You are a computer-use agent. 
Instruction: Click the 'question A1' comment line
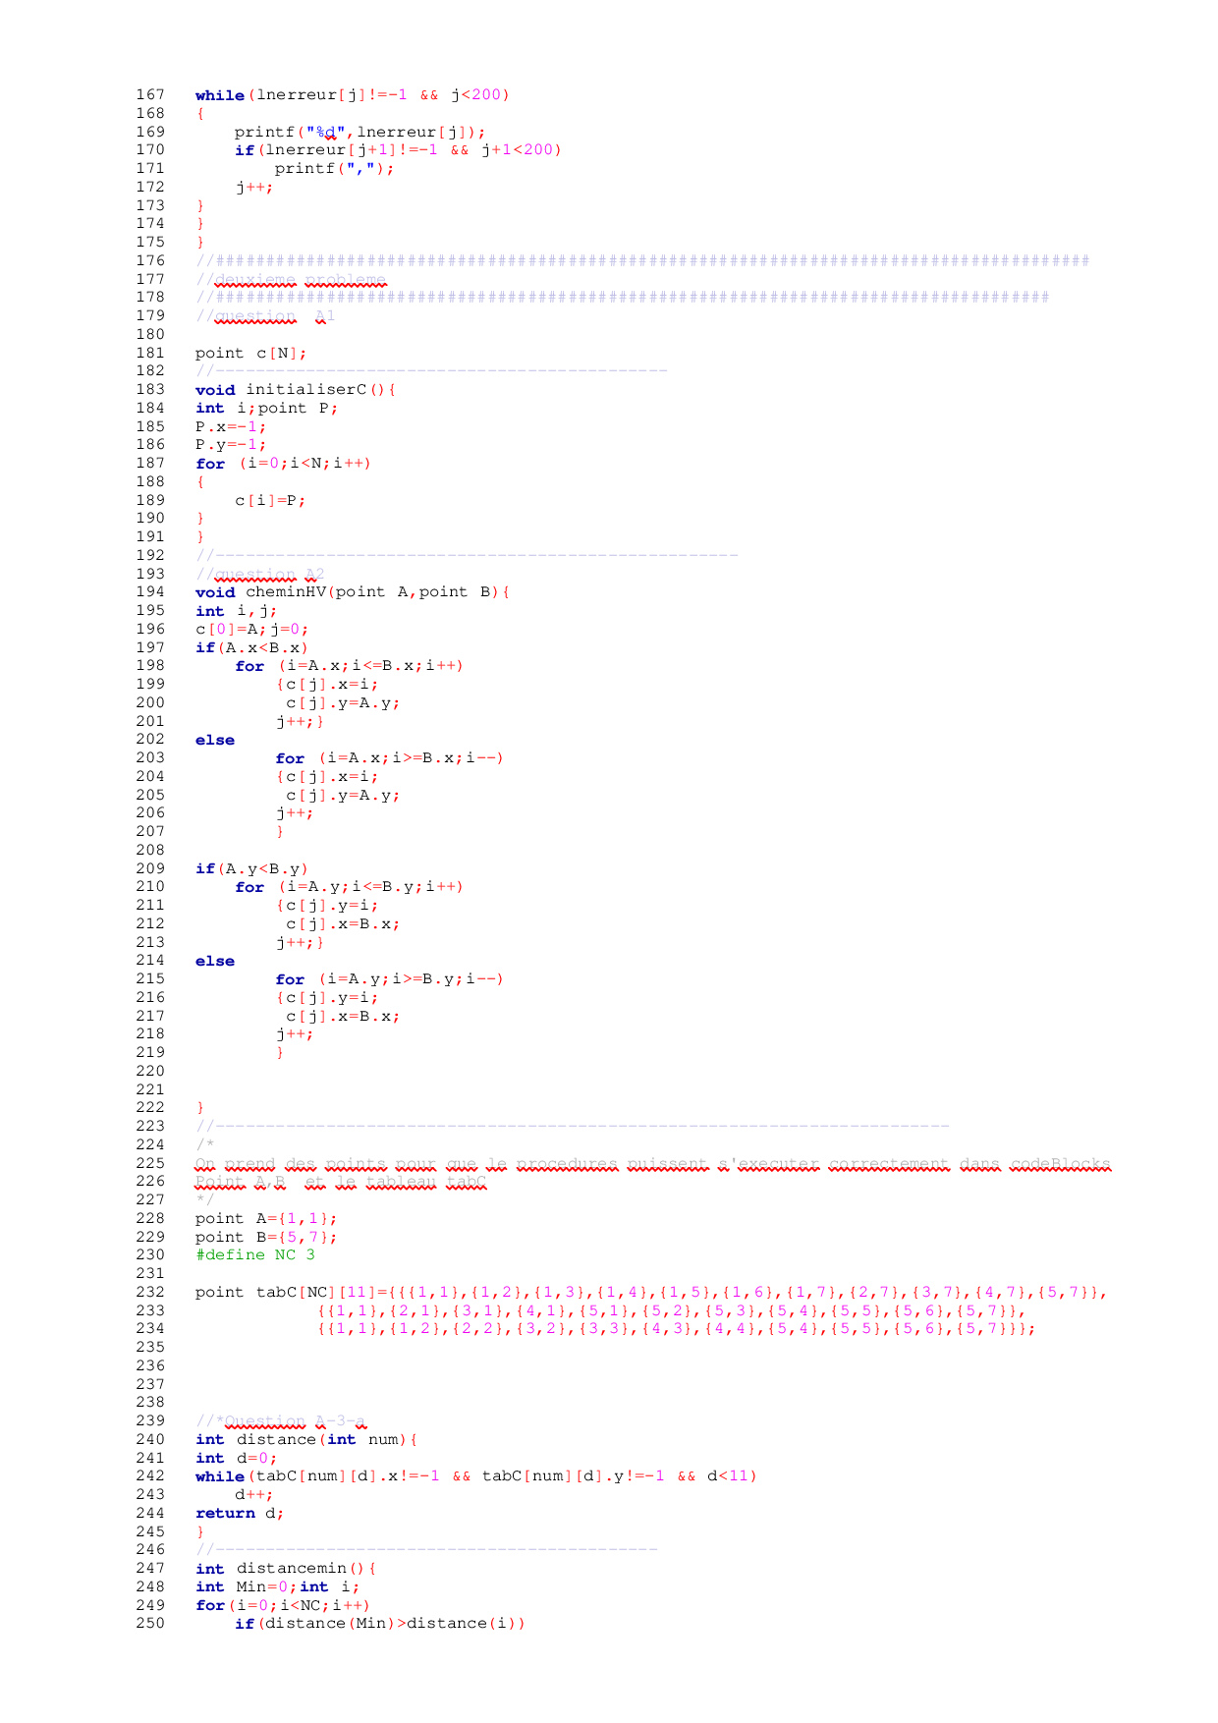click(x=265, y=316)
